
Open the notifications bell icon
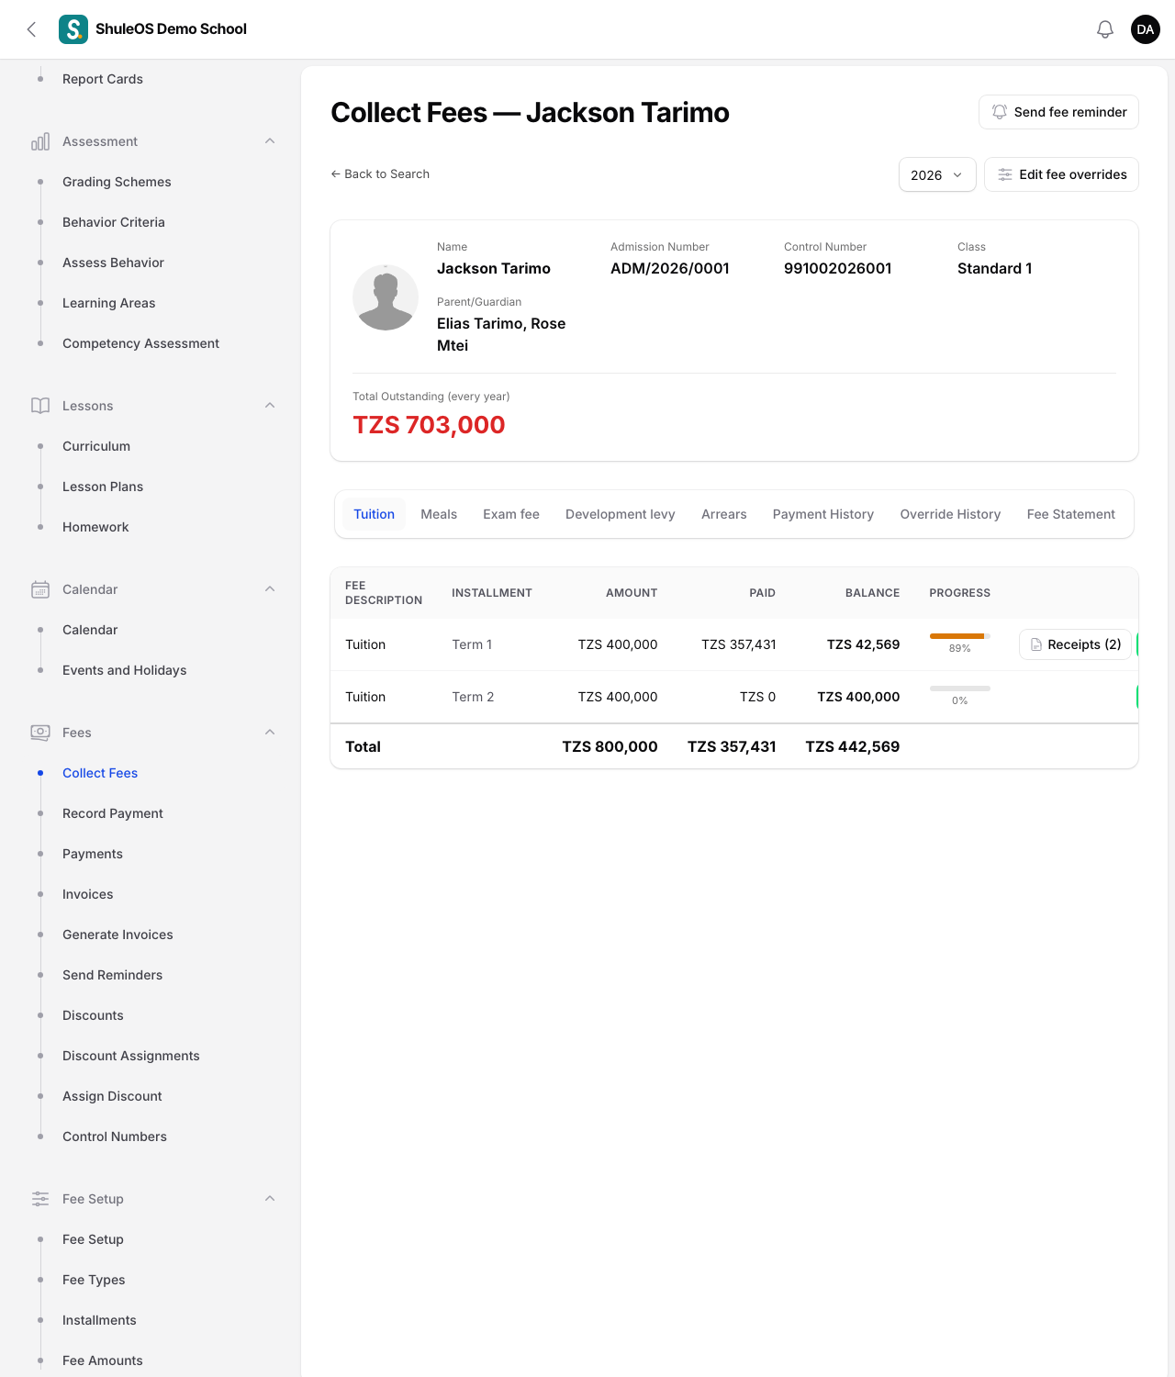1105,29
